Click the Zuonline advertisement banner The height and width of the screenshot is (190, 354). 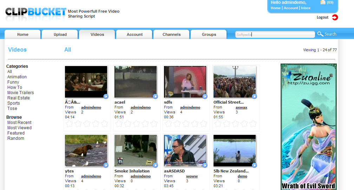point(308,126)
